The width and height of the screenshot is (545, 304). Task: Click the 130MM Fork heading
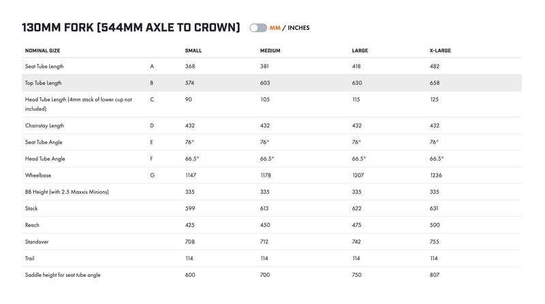point(131,28)
